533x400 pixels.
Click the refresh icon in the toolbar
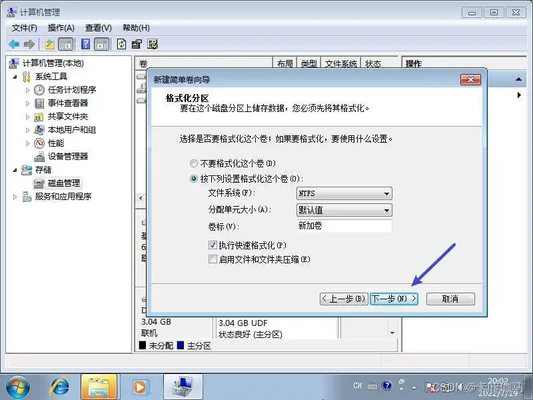[x=121, y=44]
